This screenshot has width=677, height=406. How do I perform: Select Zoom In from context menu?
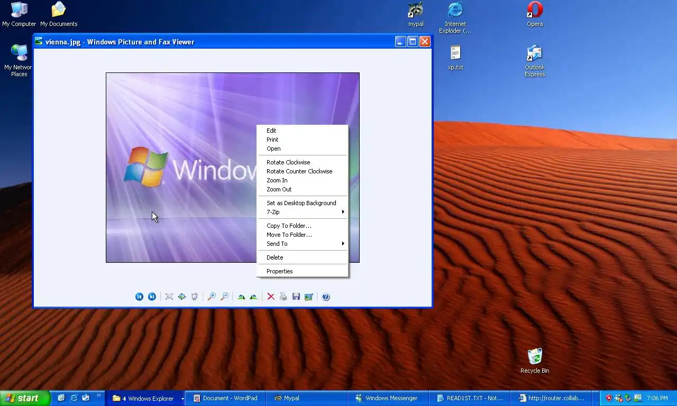coord(303,180)
